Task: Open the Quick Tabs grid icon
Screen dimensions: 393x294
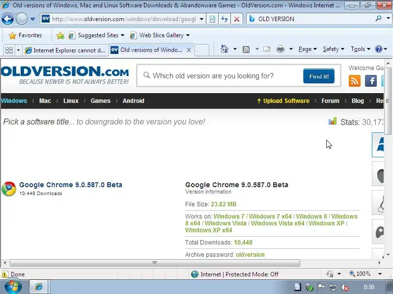Action: pyautogui.click(x=9, y=50)
